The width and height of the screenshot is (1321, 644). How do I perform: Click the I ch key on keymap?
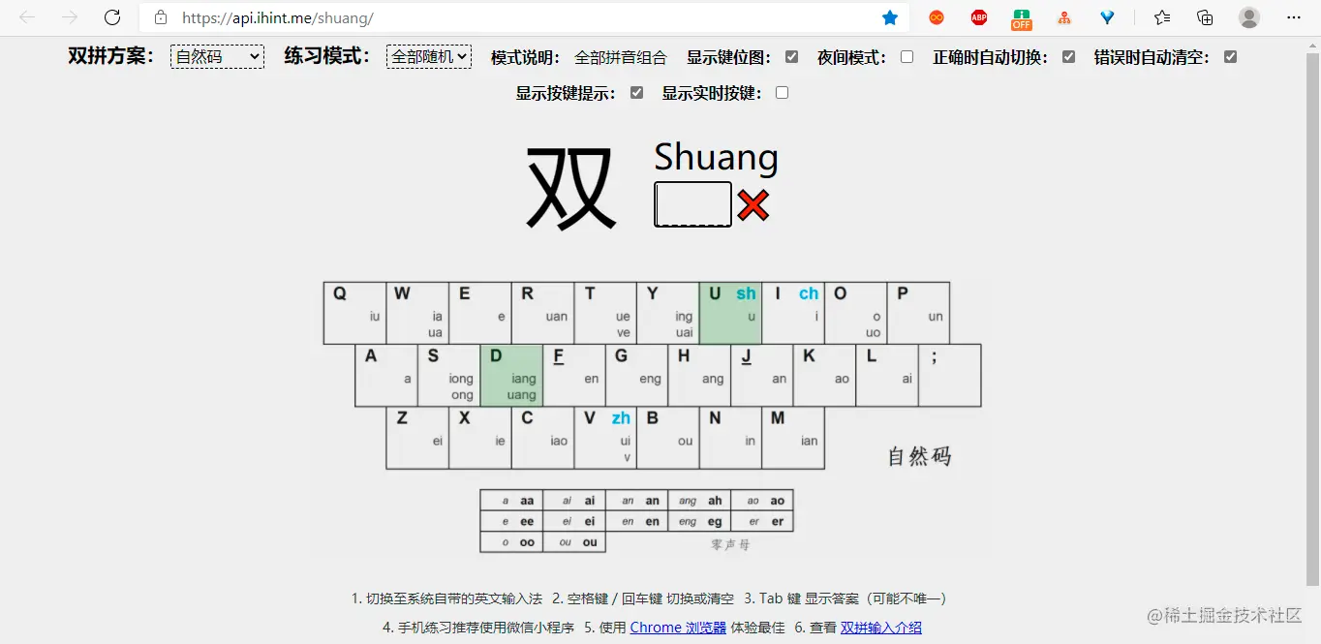tap(793, 313)
